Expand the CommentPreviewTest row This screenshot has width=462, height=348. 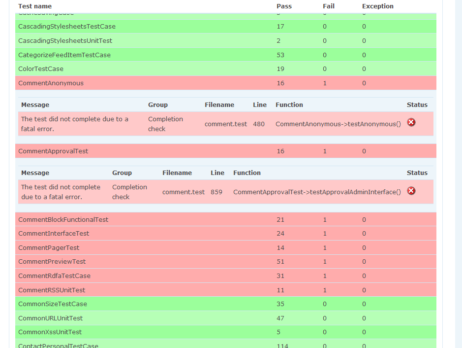coord(226,262)
